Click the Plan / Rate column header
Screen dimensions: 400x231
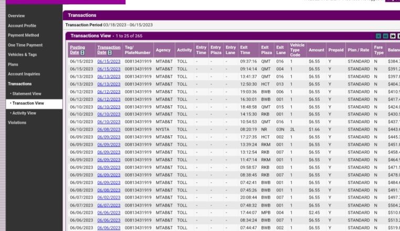358,50
